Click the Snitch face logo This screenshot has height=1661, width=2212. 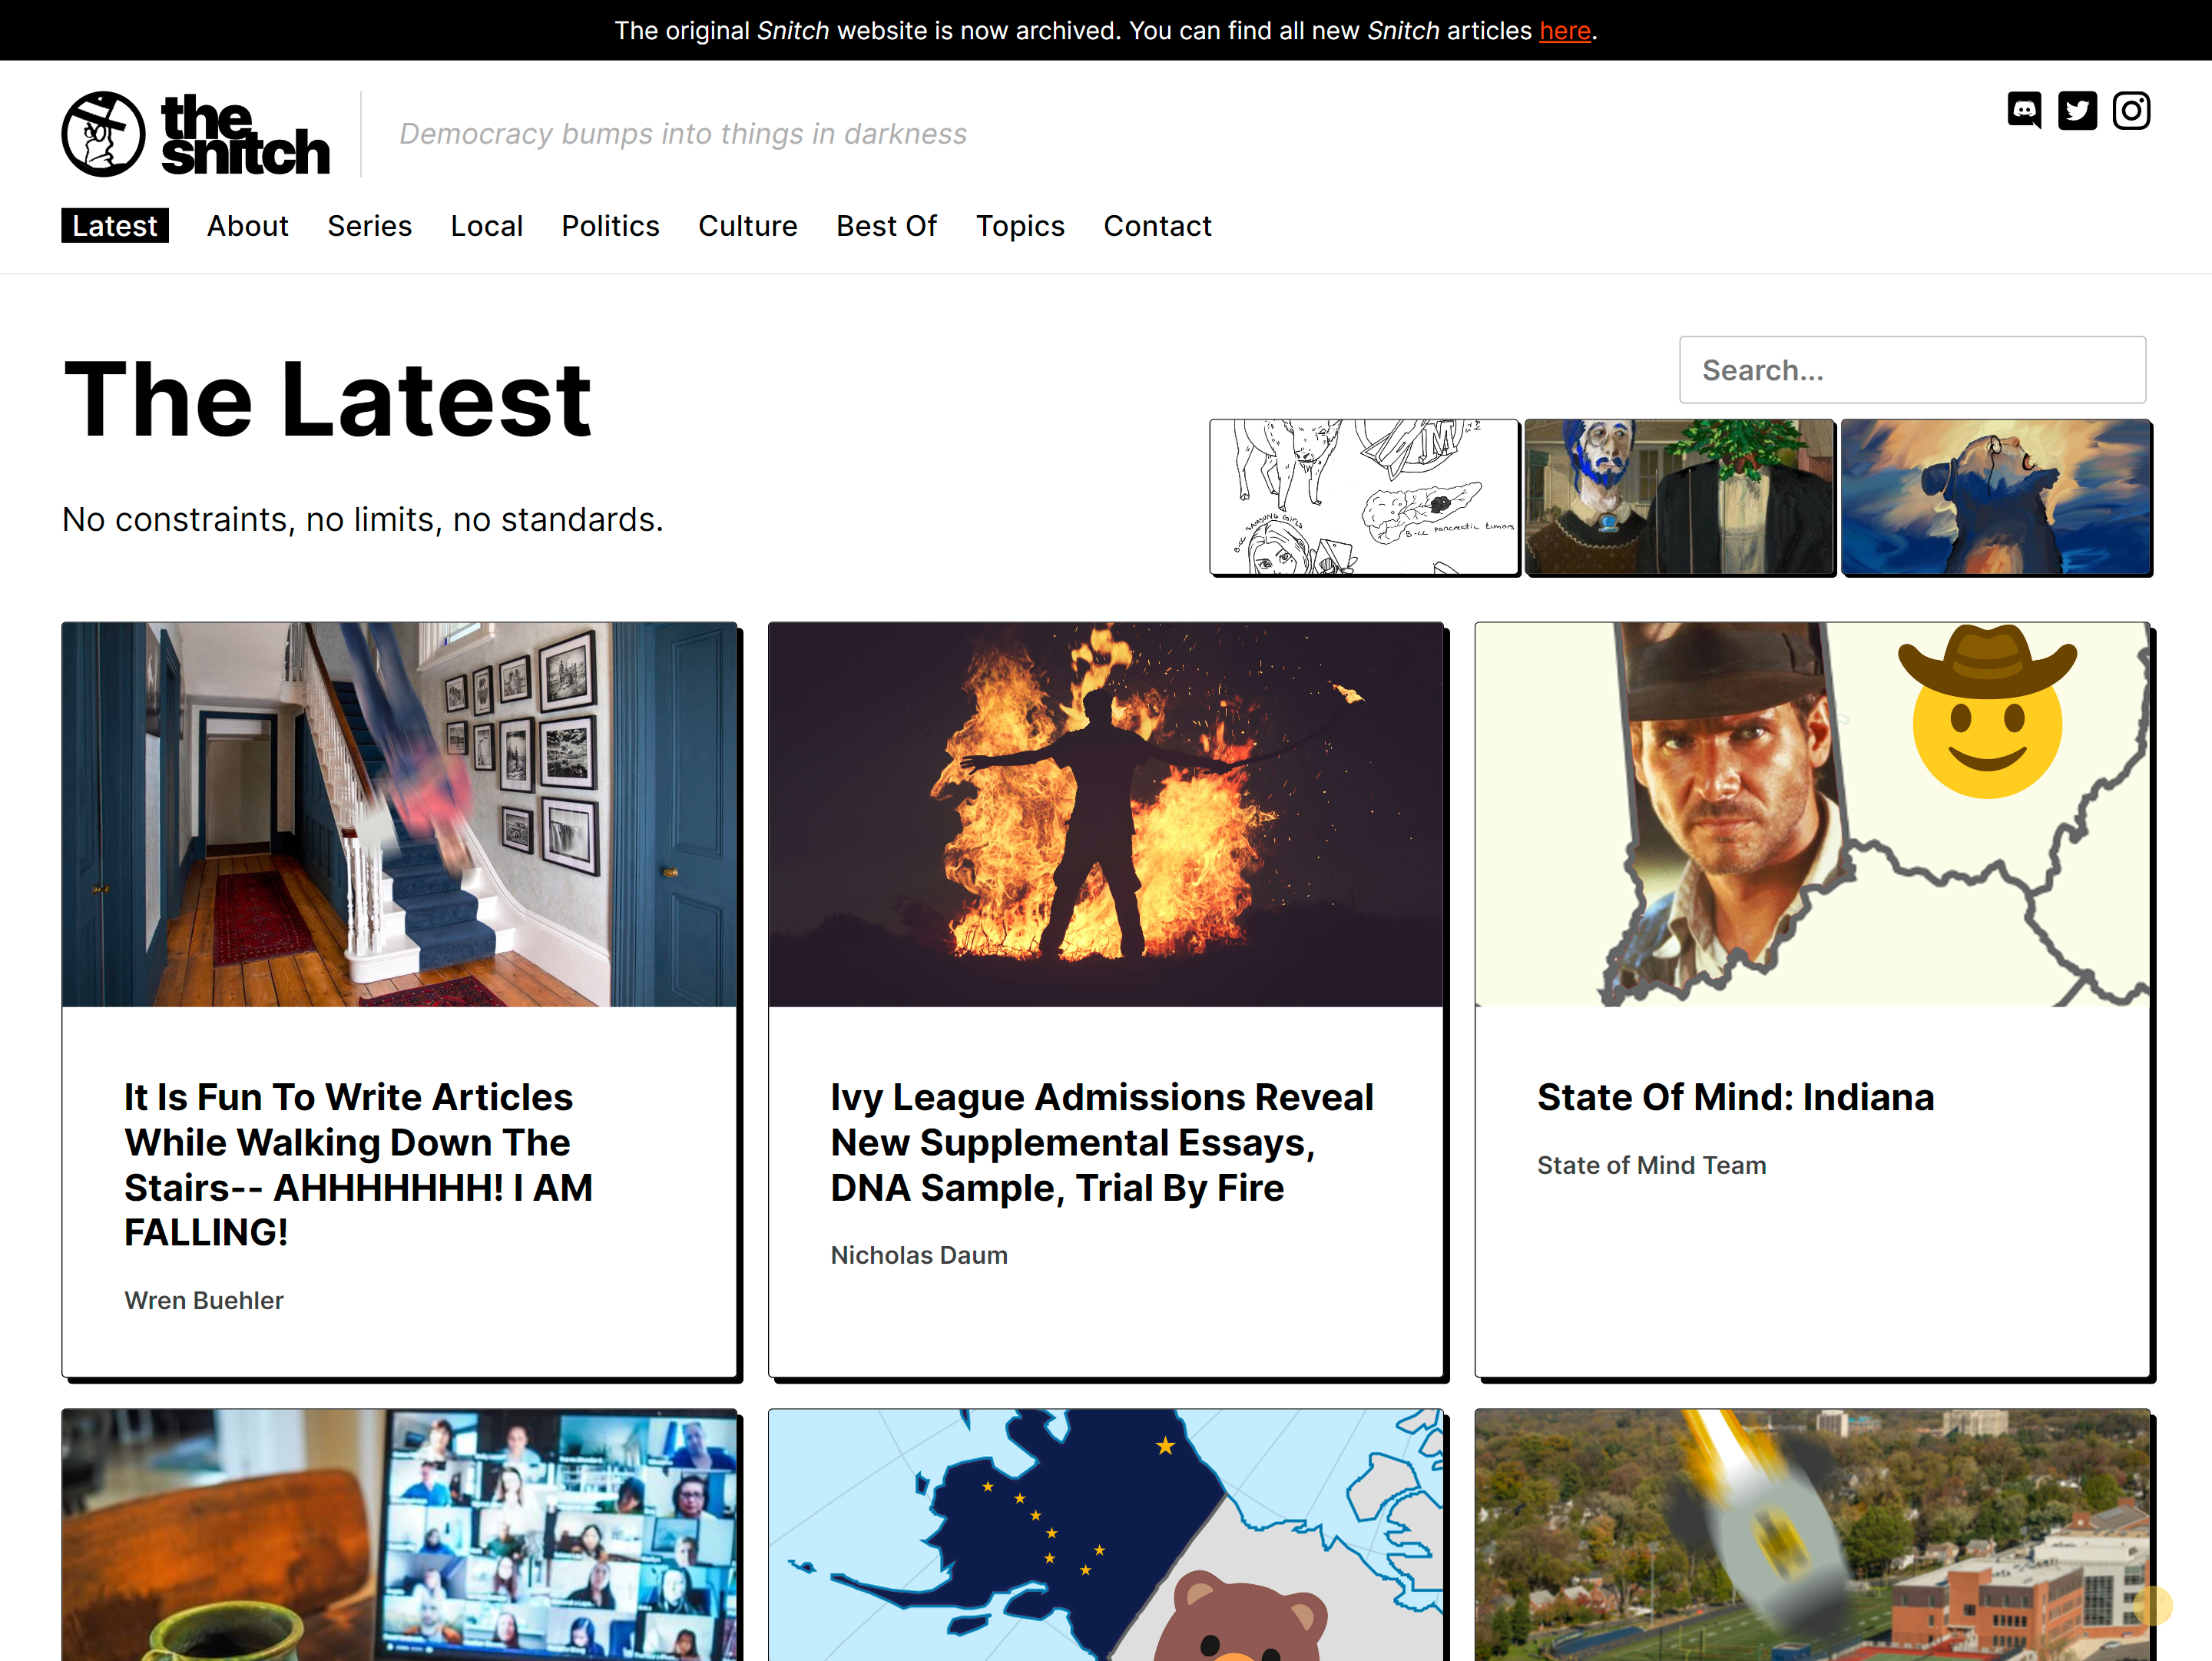click(x=103, y=134)
